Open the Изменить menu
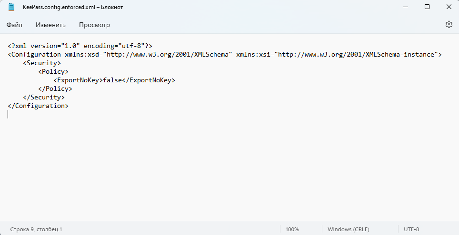This screenshot has height=235, width=459. pyautogui.click(x=50, y=25)
